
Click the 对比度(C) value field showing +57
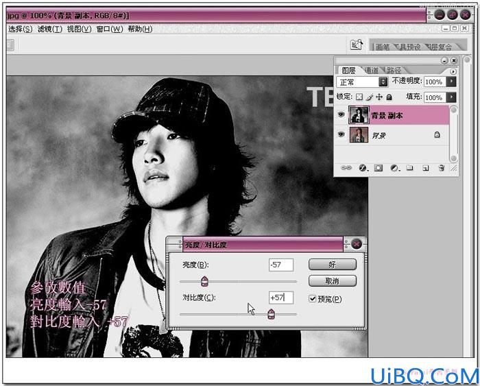pos(281,298)
